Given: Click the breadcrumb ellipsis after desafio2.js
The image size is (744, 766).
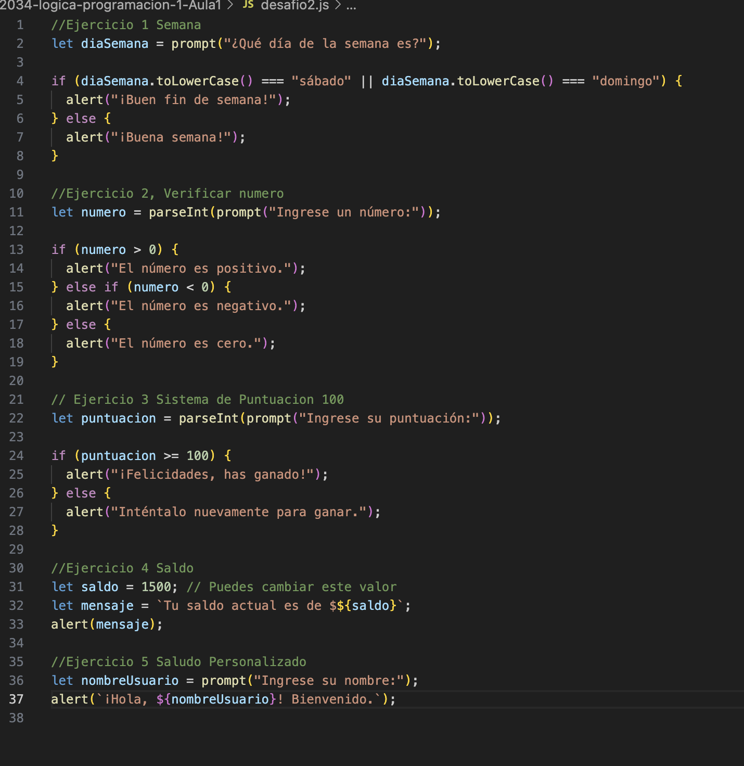Looking at the screenshot, I should click(352, 6).
